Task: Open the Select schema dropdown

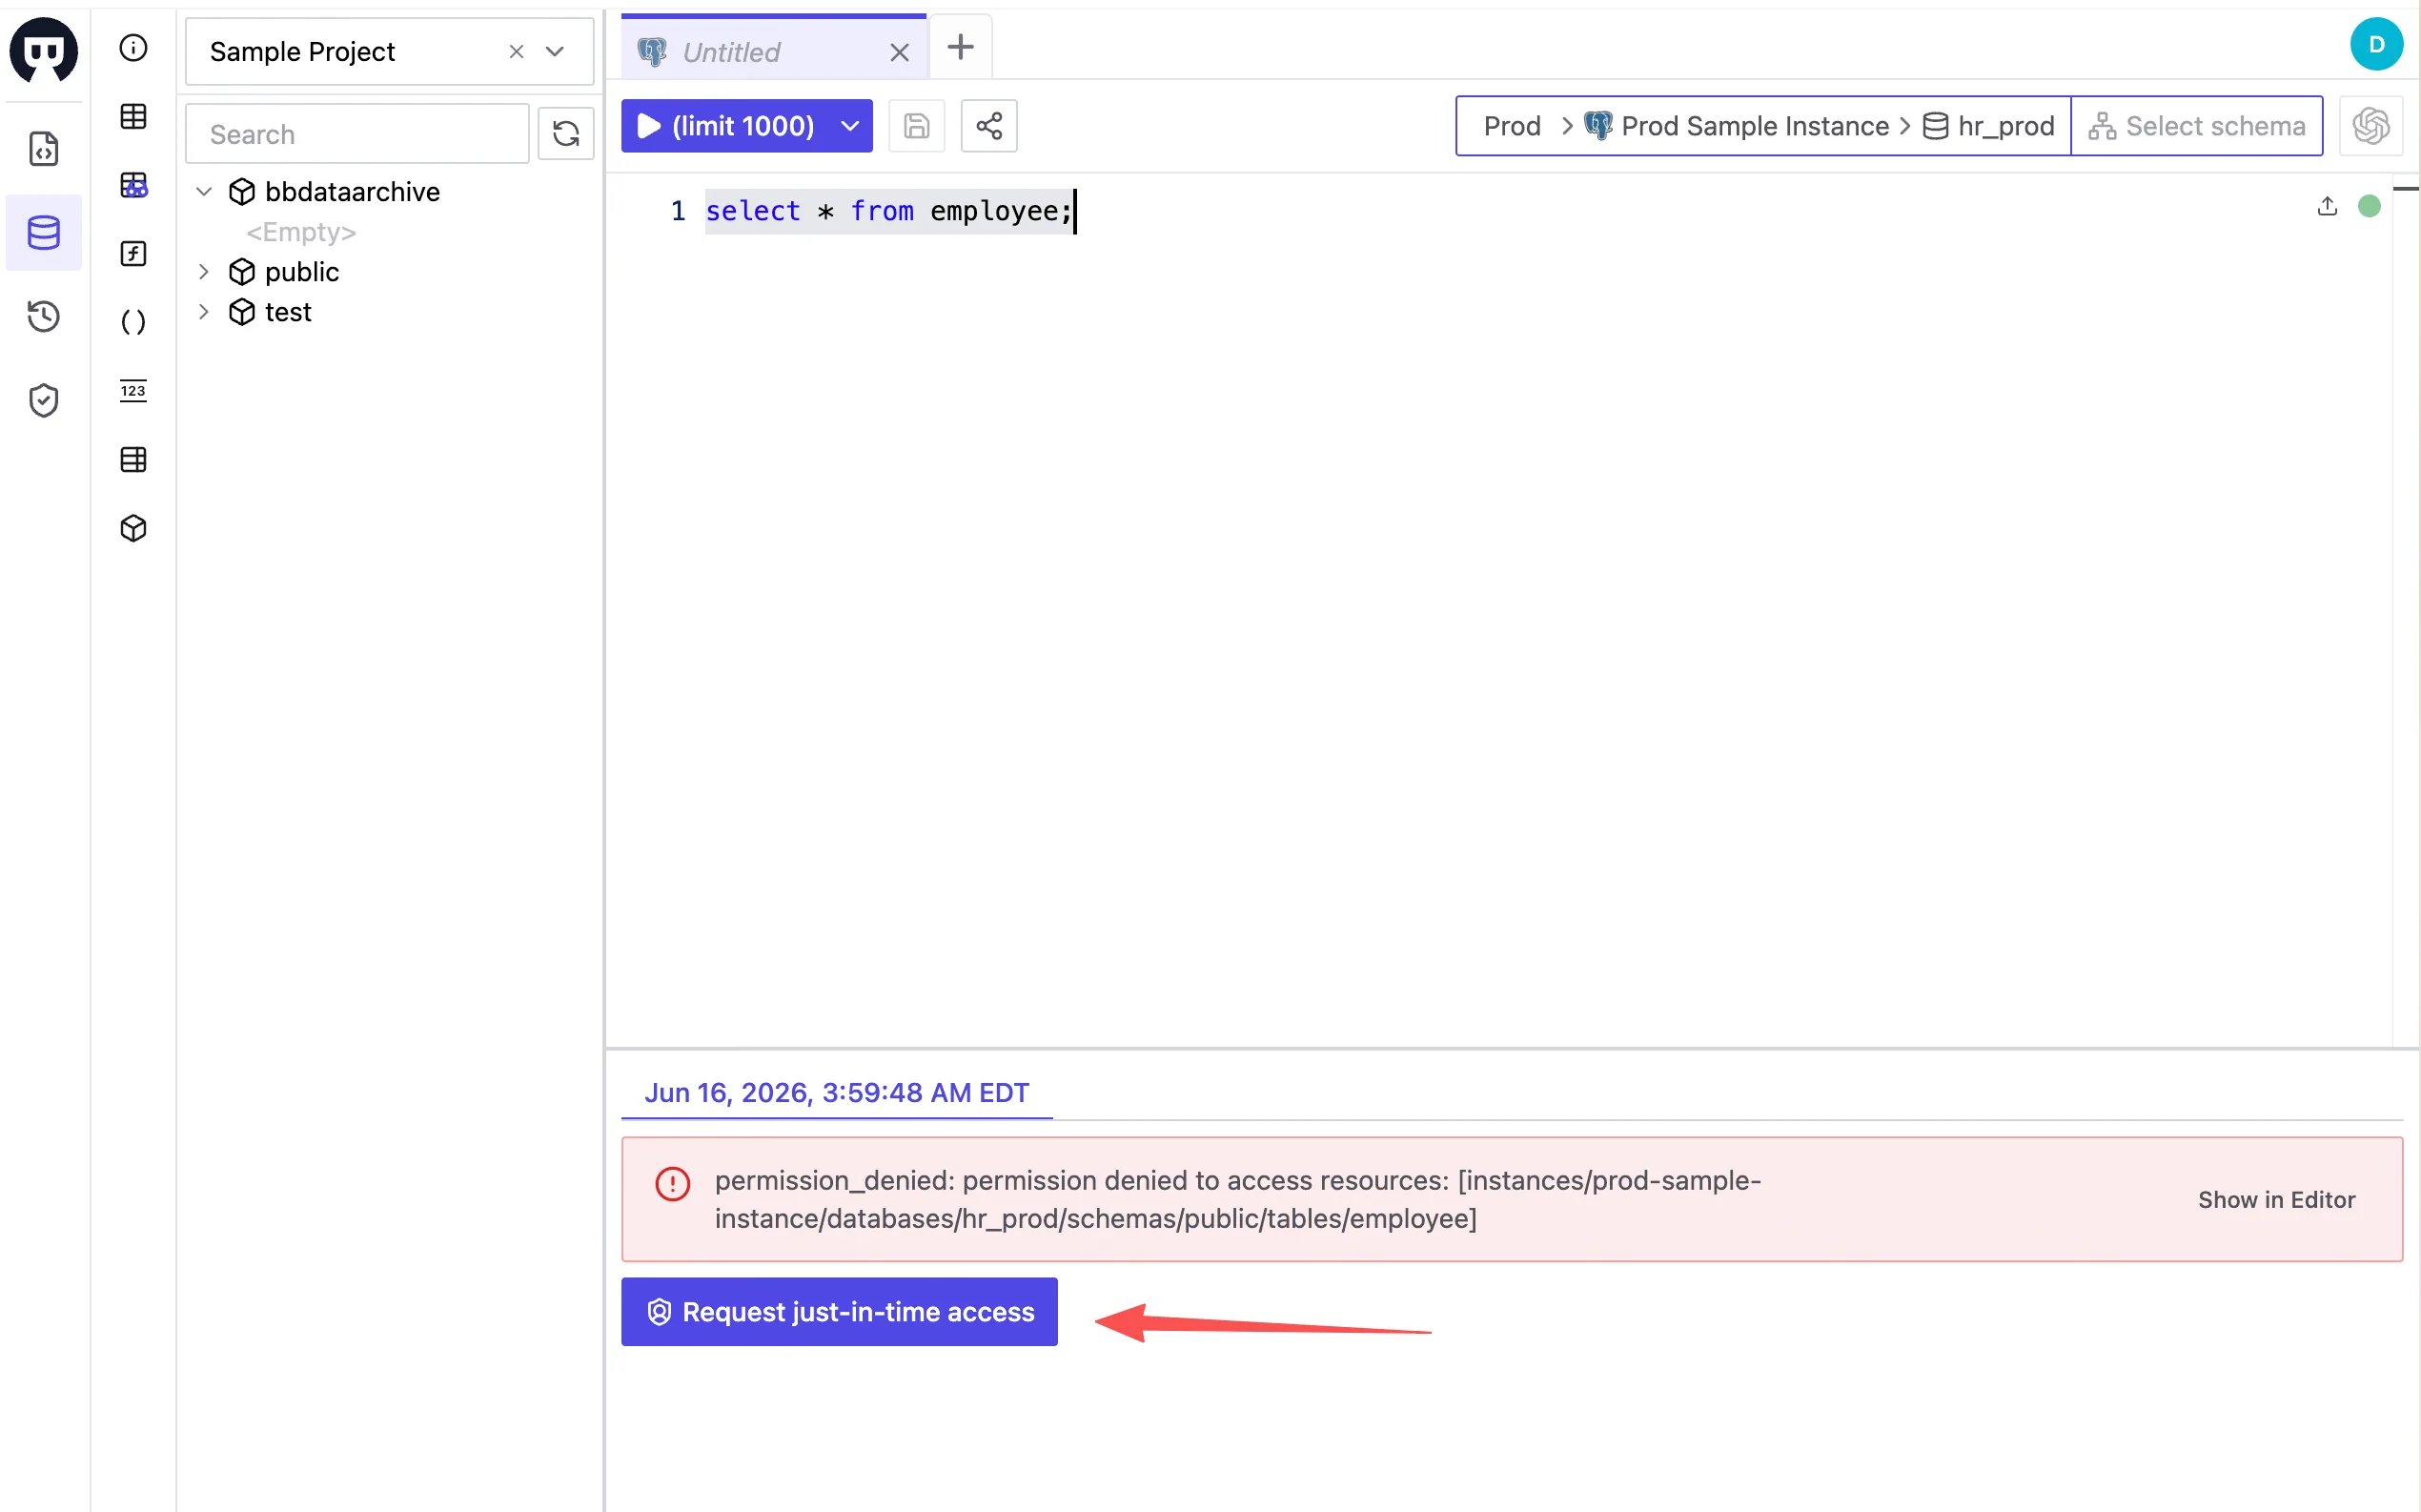Action: 2196,126
